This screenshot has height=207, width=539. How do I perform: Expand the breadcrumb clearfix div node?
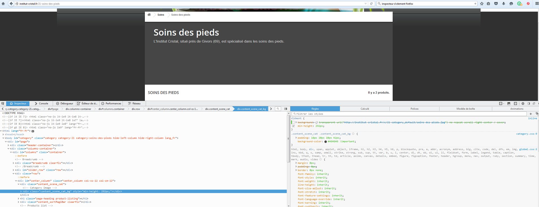(14, 163)
